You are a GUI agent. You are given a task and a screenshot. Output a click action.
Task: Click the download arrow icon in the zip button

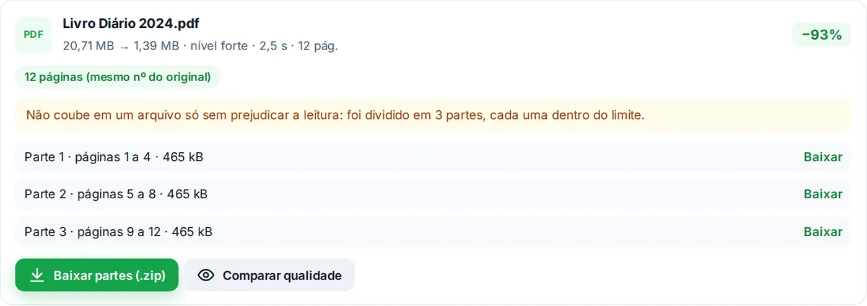point(37,275)
